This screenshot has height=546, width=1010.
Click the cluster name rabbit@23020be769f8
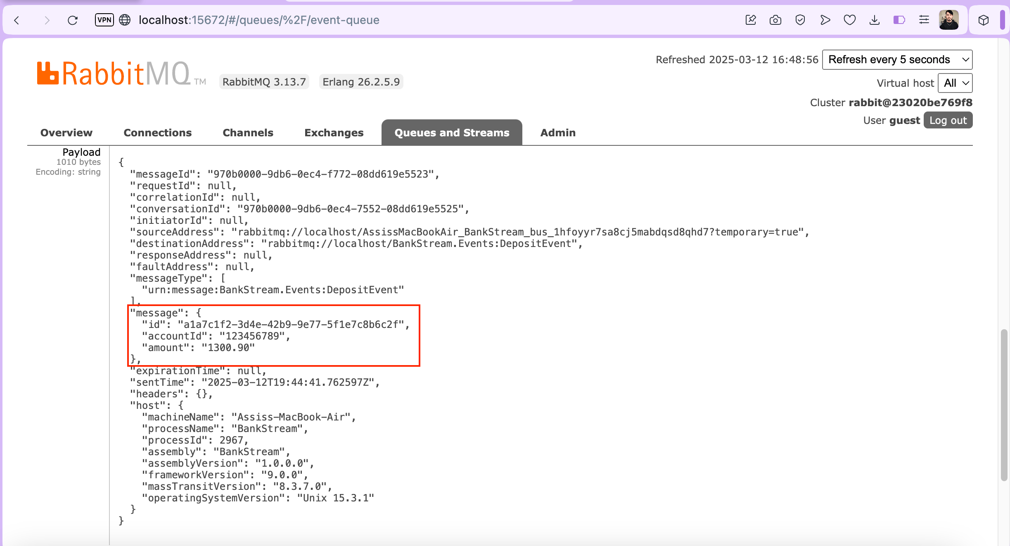point(910,102)
